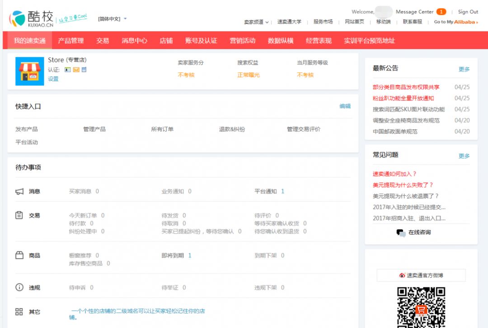Open the 营销活动 menu

click(242, 41)
